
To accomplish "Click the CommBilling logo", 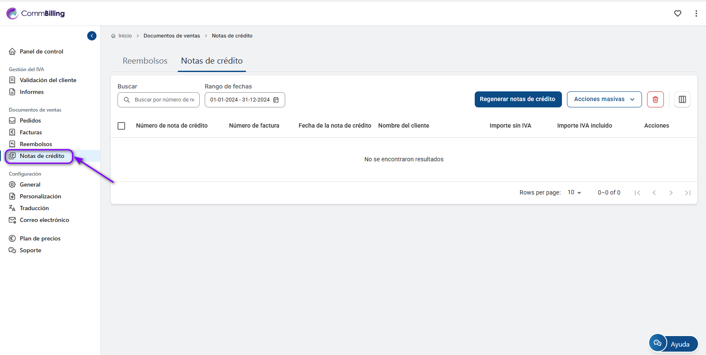I will (36, 13).
